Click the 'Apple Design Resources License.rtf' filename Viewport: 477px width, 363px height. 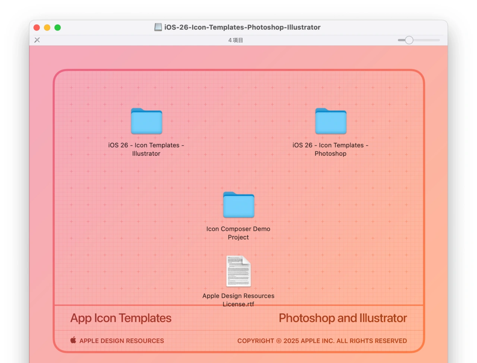(238, 300)
